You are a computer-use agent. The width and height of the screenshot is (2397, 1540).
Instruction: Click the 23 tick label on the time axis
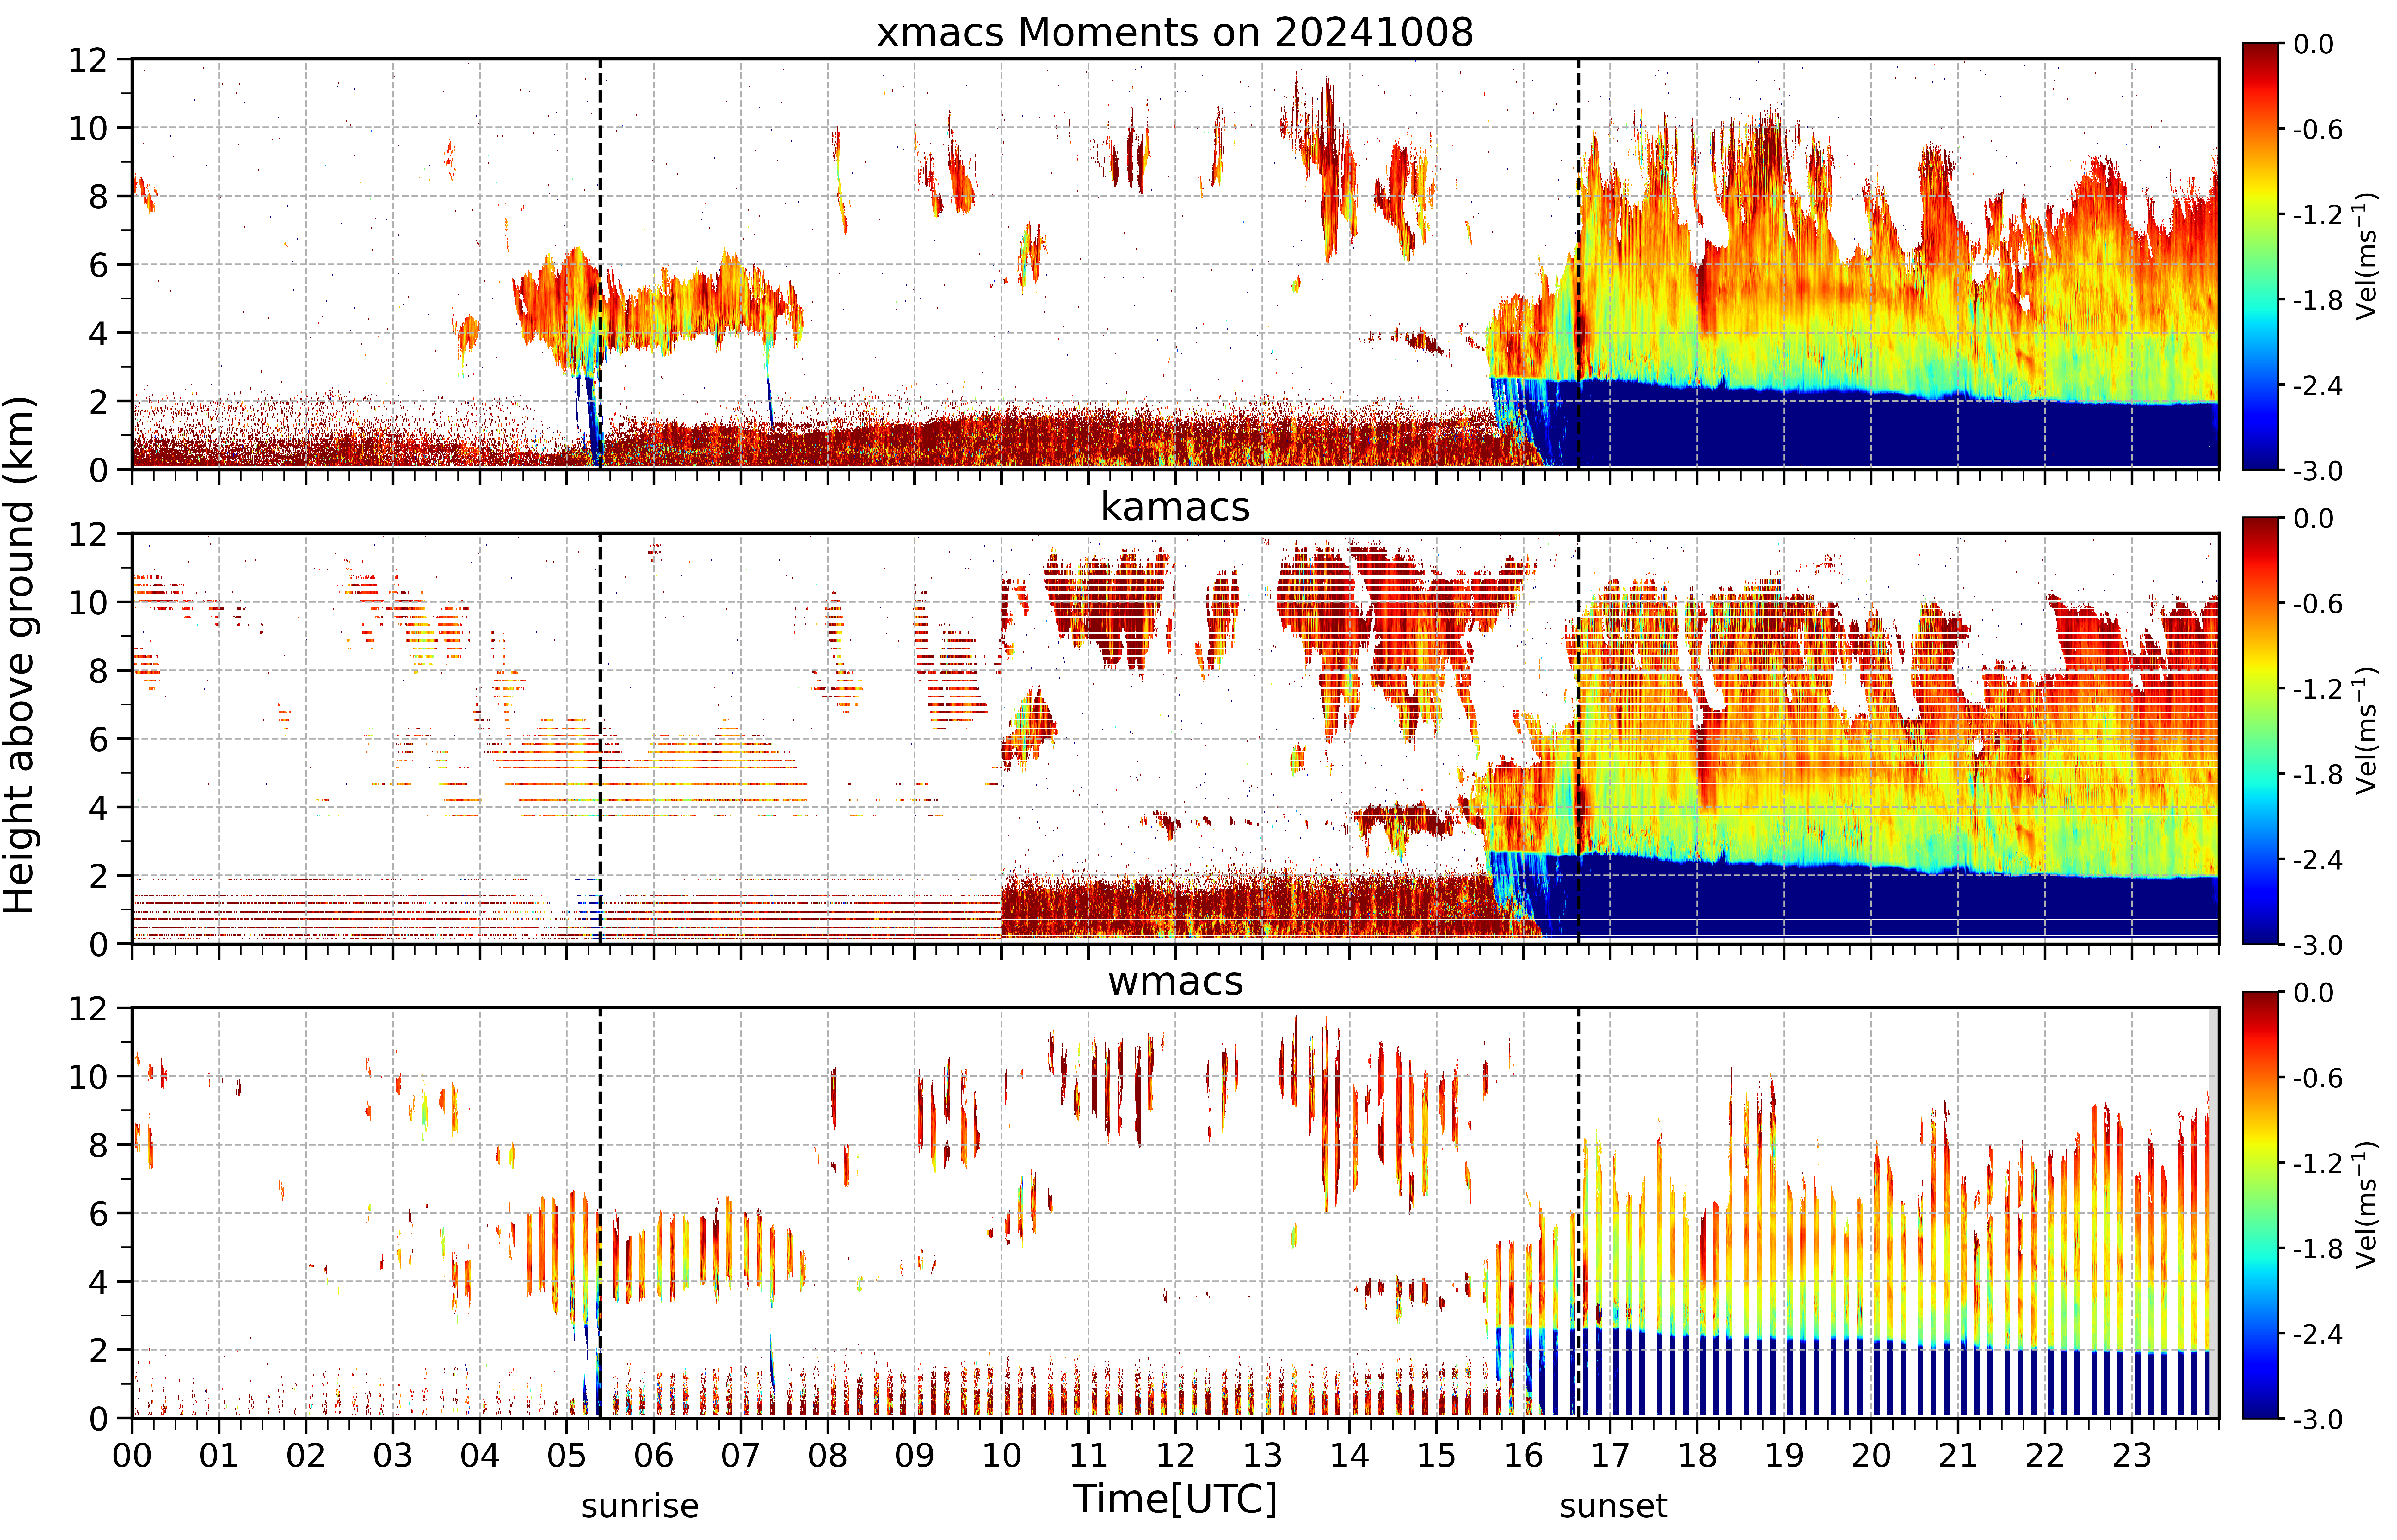click(x=2131, y=1455)
